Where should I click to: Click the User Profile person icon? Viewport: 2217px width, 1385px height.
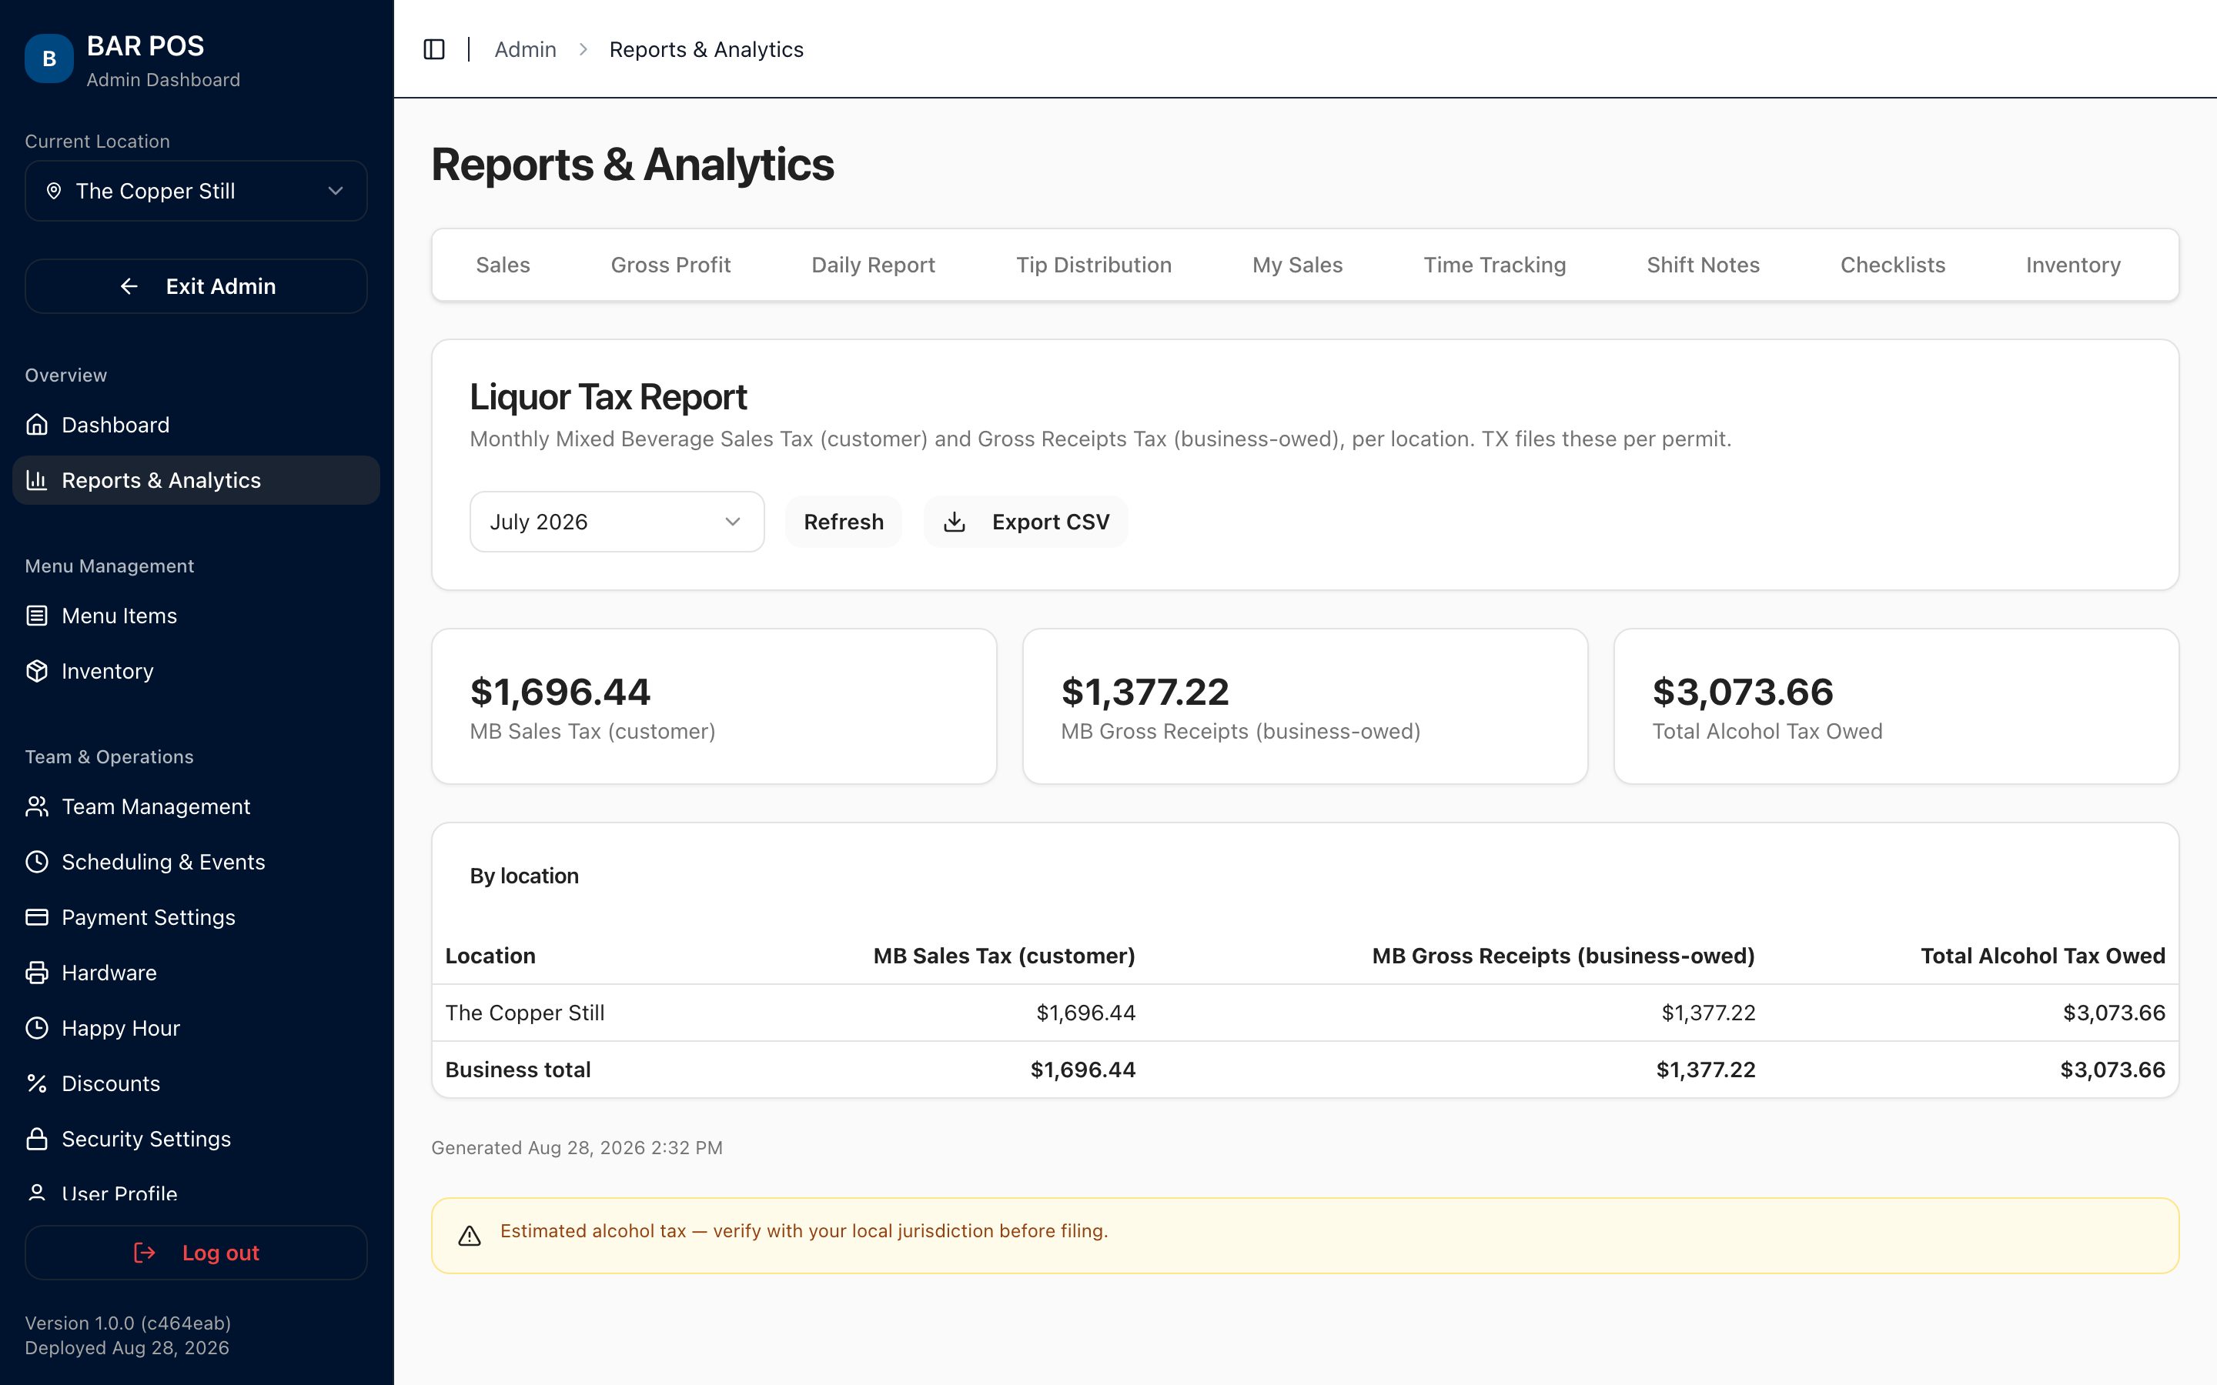(x=37, y=1193)
